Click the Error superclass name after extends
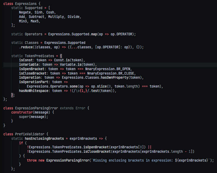 81,108
